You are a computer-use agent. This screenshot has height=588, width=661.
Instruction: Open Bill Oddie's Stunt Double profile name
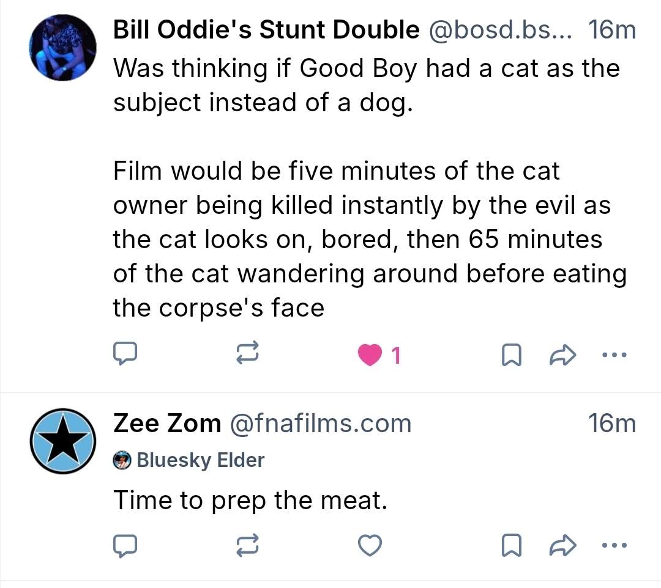click(x=266, y=31)
